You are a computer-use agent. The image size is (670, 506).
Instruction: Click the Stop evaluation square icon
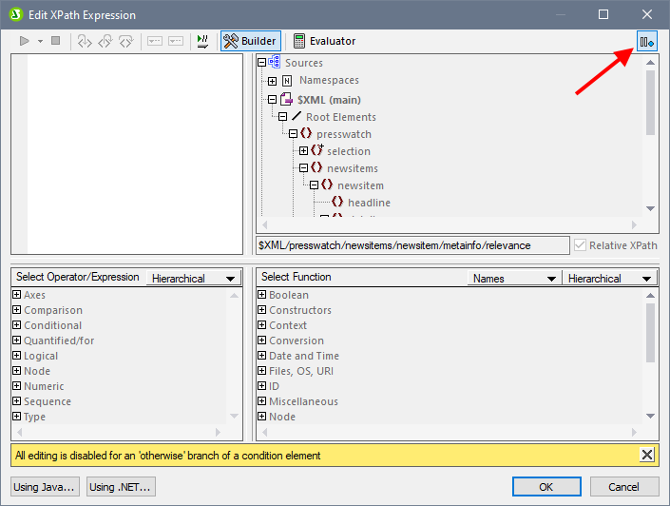pos(55,41)
